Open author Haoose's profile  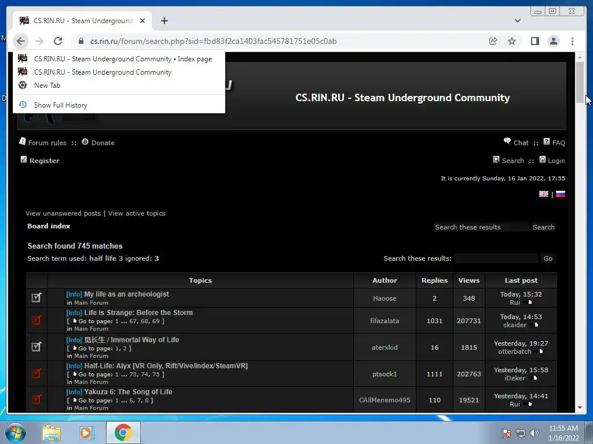(x=385, y=298)
